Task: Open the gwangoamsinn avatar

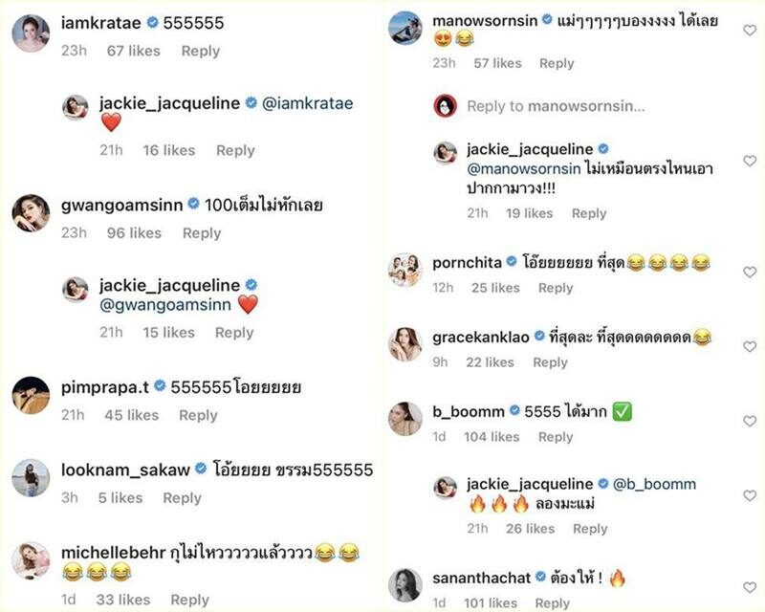Action: pyautogui.click(x=31, y=213)
